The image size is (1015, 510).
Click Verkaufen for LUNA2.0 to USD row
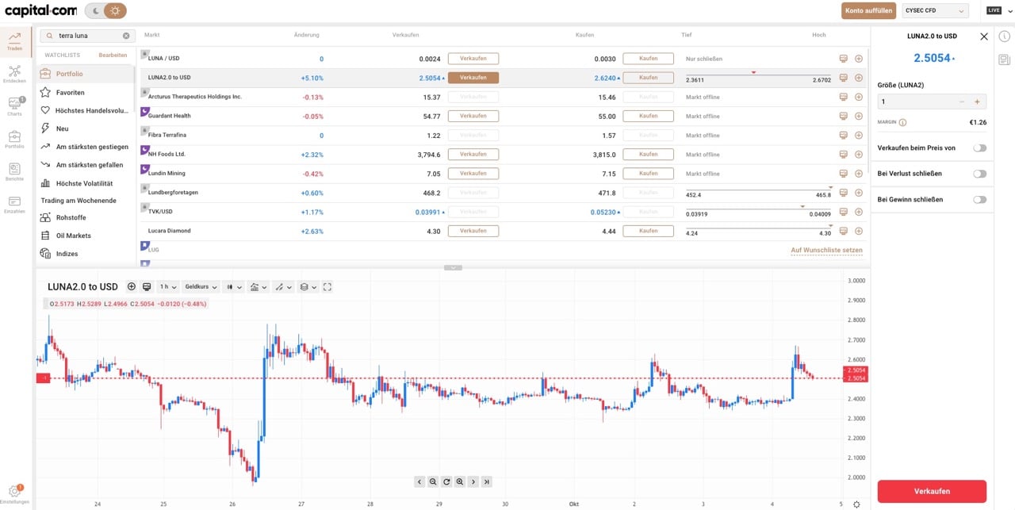tap(473, 78)
